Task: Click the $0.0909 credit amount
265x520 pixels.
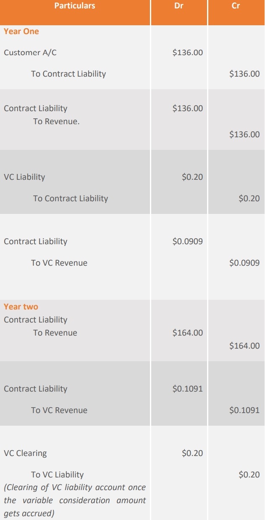Action: (x=244, y=263)
